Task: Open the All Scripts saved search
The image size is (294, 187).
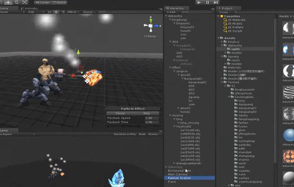Action: click(x=235, y=31)
